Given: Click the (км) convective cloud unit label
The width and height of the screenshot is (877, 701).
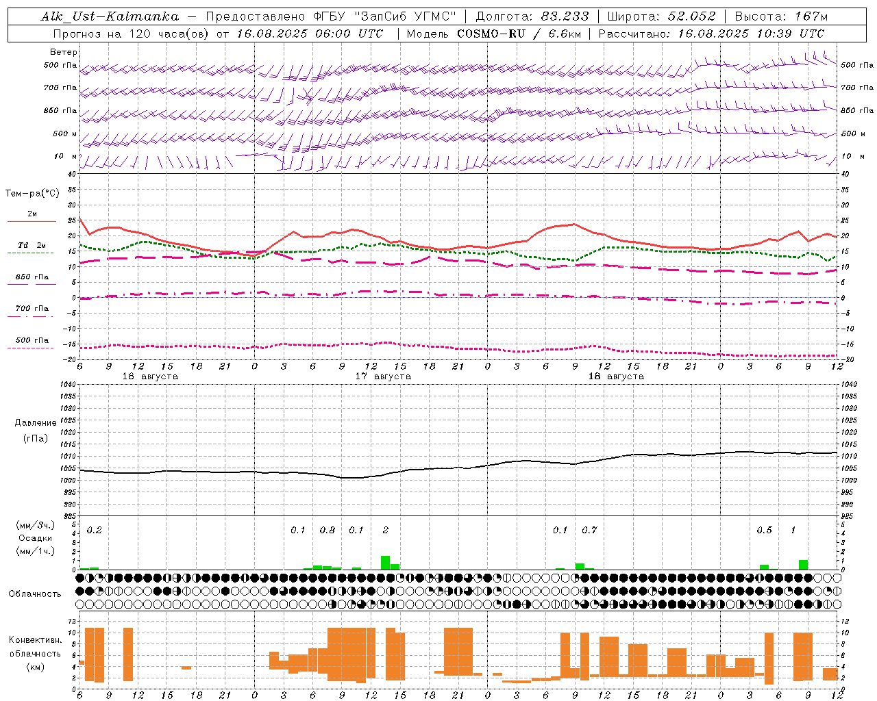Looking at the screenshot, I should (36, 667).
